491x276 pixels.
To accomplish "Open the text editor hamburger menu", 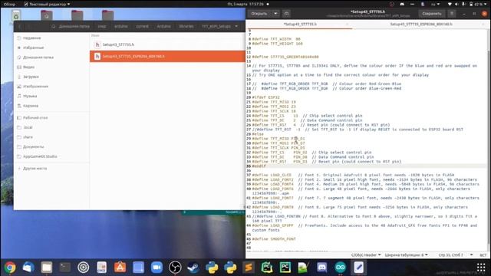I will pyautogui.click(x=452, y=14).
